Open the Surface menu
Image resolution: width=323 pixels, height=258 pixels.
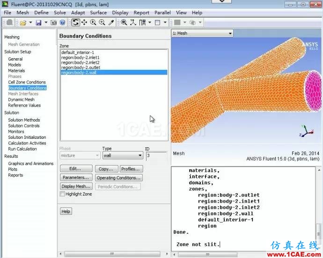(98, 13)
